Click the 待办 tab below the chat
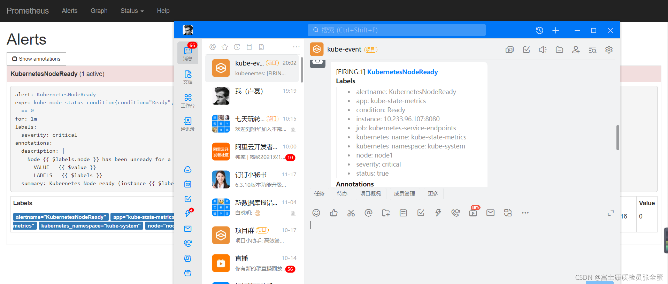 coord(342,193)
